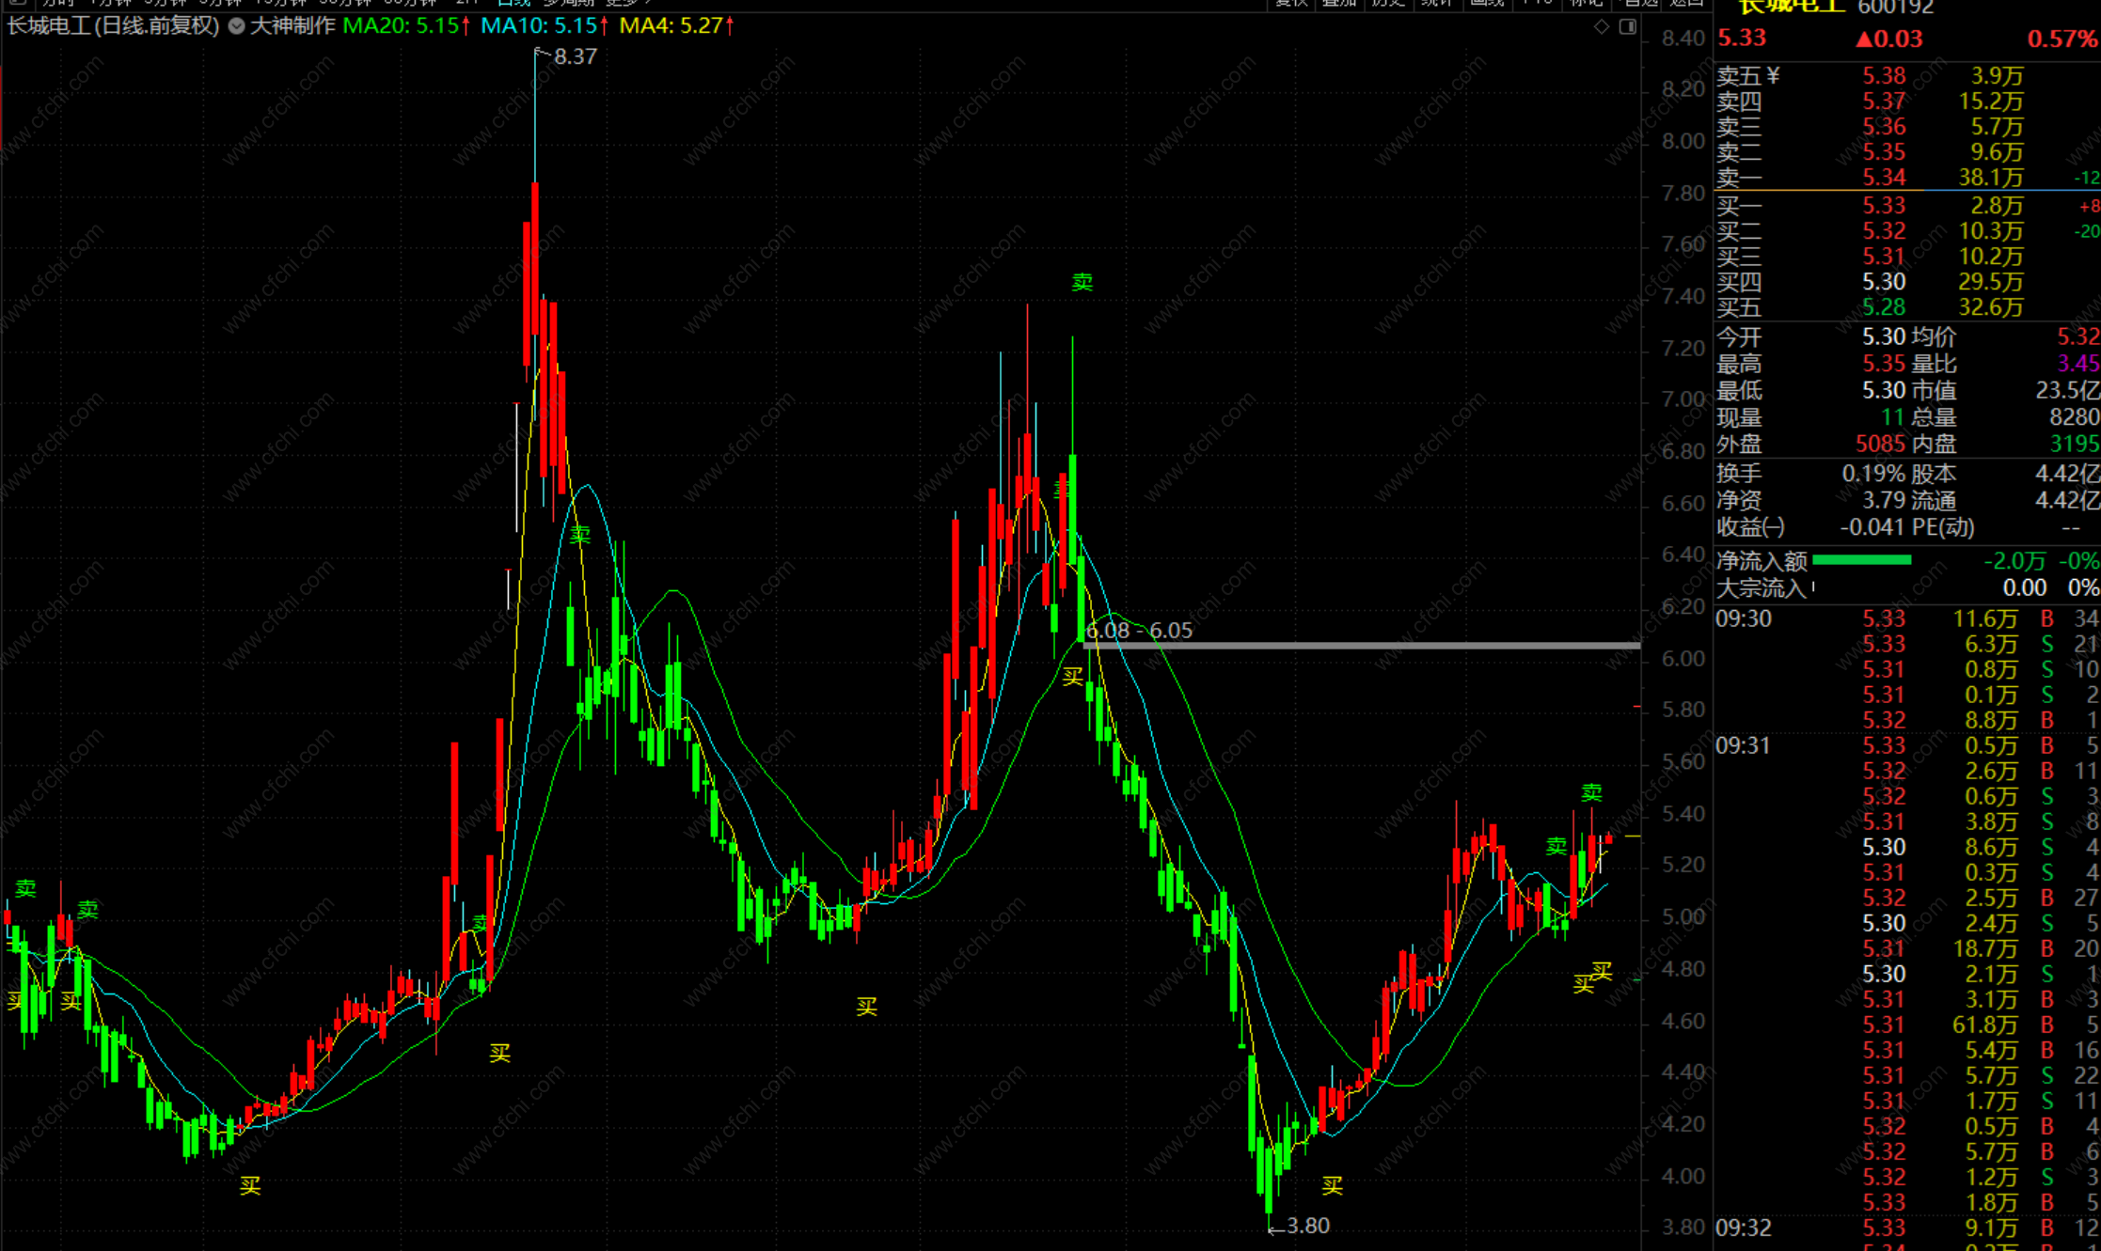The height and width of the screenshot is (1251, 2101).
Task: Select the gray 6.08 - 6.05 horizontal line
Action: tap(1364, 646)
